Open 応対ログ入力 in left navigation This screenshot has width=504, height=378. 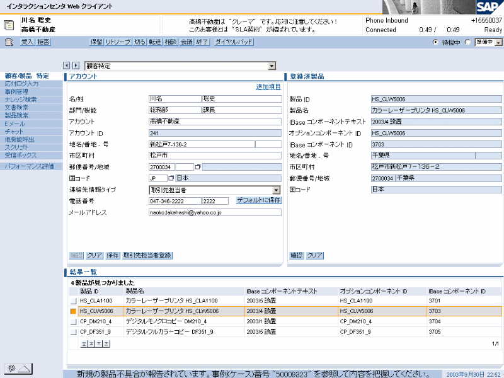click(21, 84)
